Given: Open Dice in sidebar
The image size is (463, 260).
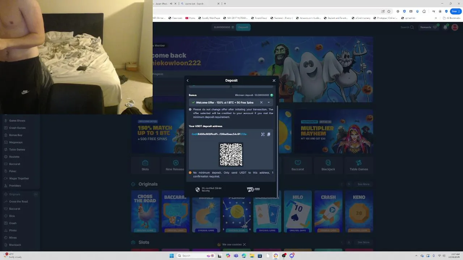Looking at the screenshot, I should (x=12, y=216).
